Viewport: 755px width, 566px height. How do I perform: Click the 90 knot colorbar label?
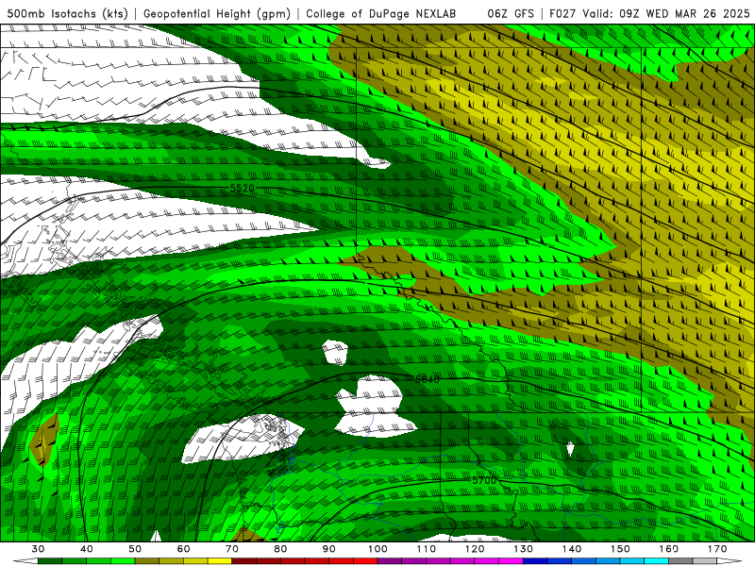pyautogui.click(x=328, y=549)
